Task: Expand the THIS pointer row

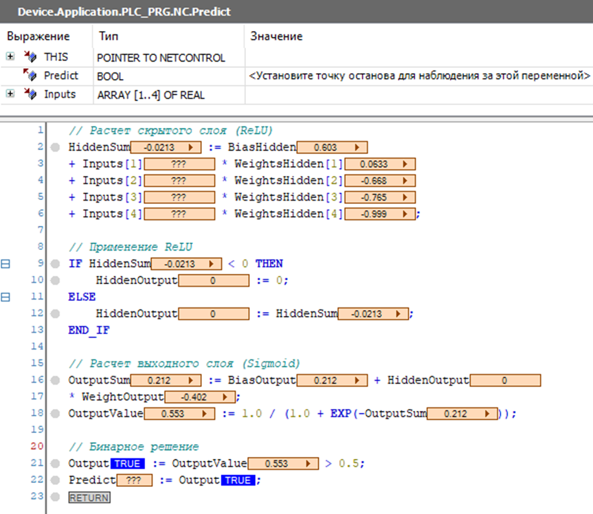Action: [10, 57]
